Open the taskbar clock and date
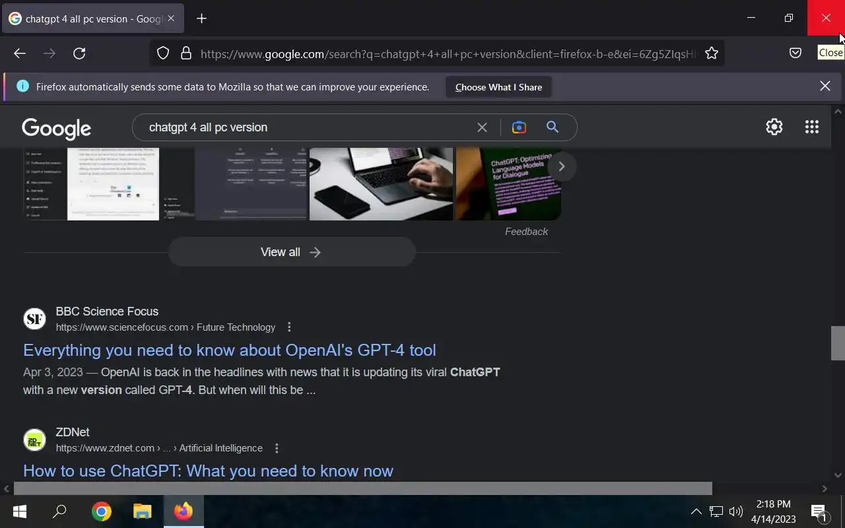Image resolution: width=845 pixels, height=528 pixels. pos(773,511)
